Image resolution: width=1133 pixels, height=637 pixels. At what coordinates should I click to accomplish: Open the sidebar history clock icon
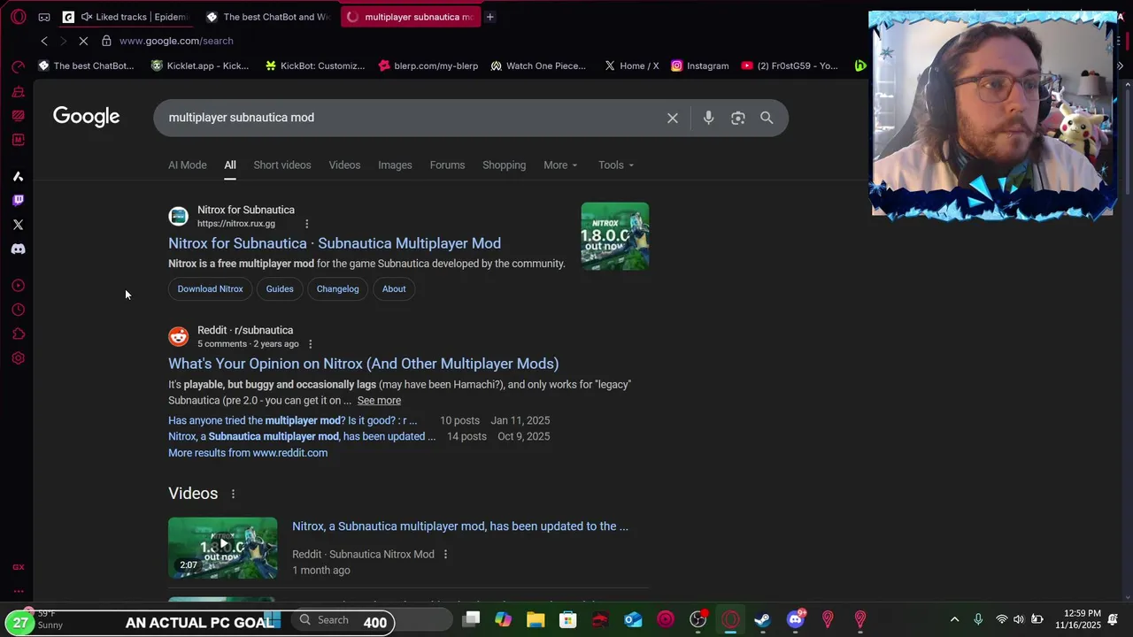click(18, 310)
